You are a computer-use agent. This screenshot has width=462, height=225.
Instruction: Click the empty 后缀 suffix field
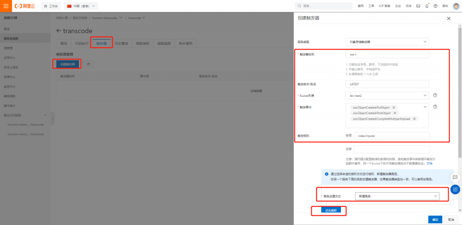coord(392,149)
